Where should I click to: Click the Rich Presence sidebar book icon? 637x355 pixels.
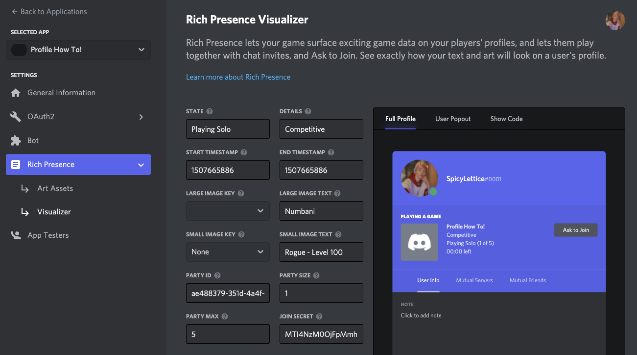coord(16,164)
